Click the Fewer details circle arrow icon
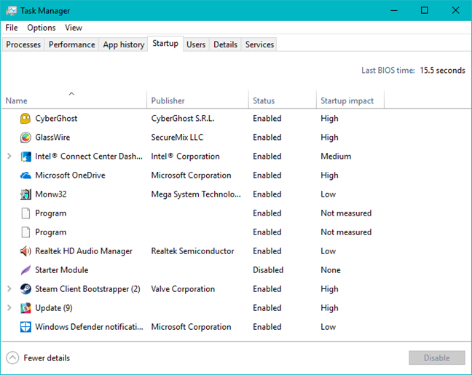The height and width of the screenshot is (375, 472). coord(12,358)
